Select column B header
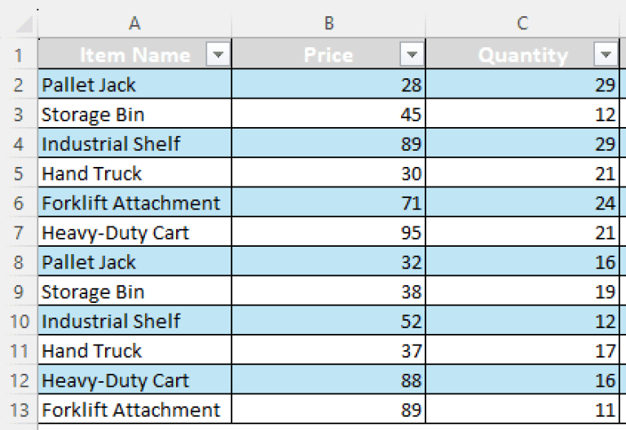 [x=328, y=23]
